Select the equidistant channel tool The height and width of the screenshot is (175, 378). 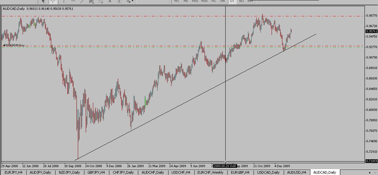[91, 1]
